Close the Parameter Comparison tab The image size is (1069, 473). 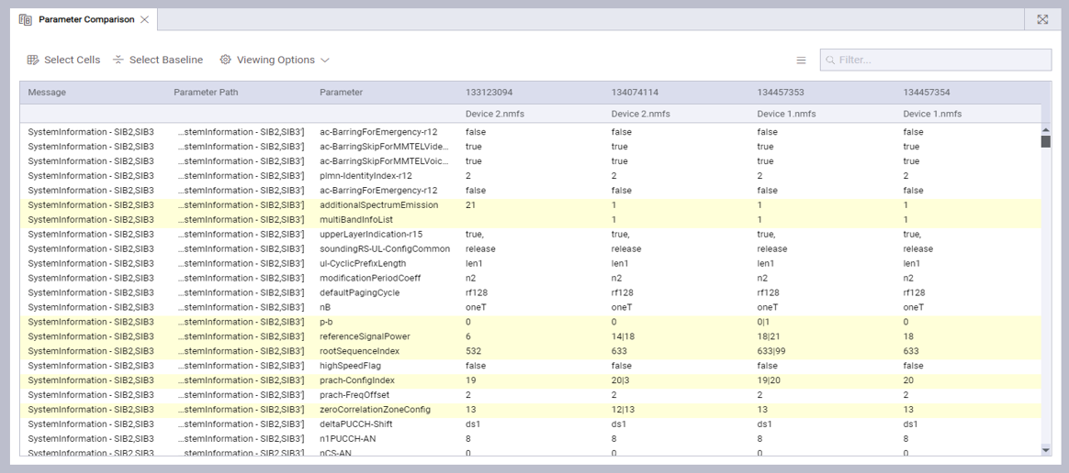(144, 19)
